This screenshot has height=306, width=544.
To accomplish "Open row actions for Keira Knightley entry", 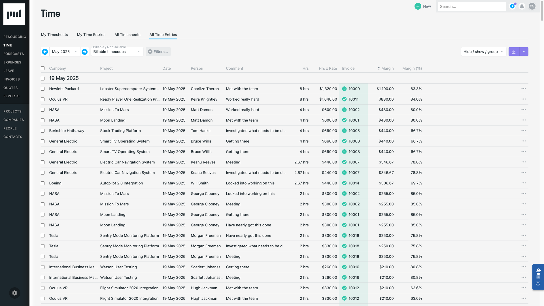I will point(524,99).
